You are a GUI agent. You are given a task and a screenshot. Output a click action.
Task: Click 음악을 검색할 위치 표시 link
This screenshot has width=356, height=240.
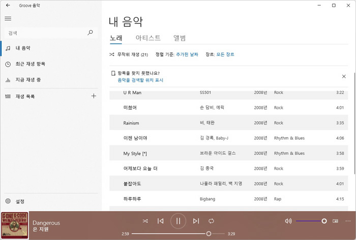(140, 80)
